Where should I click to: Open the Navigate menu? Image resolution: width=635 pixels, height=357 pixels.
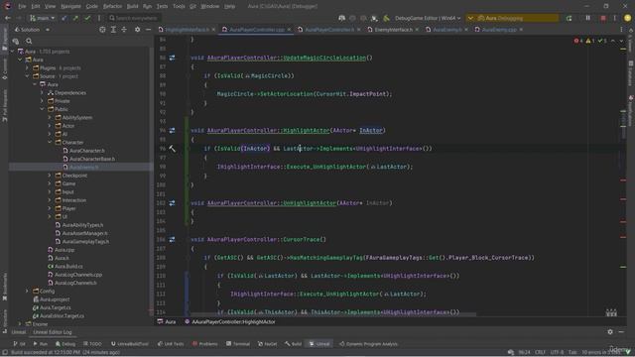[70, 7]
